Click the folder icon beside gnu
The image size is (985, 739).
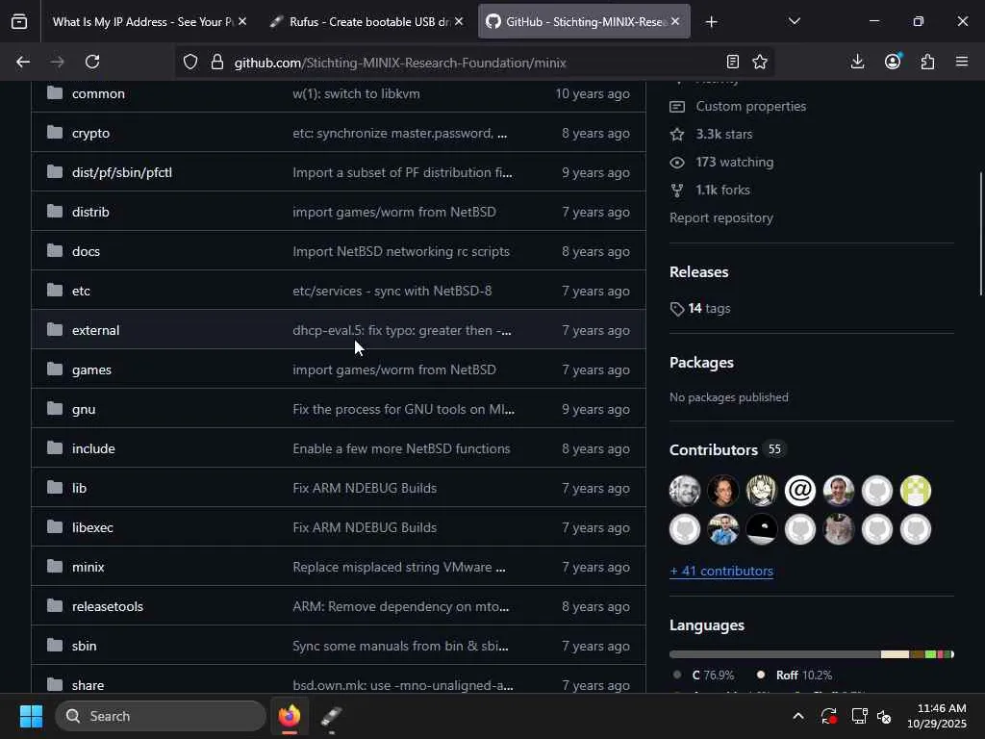tap(55, 408)
